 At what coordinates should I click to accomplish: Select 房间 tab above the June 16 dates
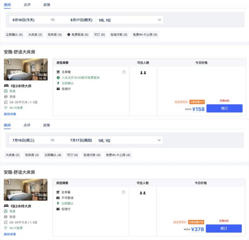click(x=7, y=5)
